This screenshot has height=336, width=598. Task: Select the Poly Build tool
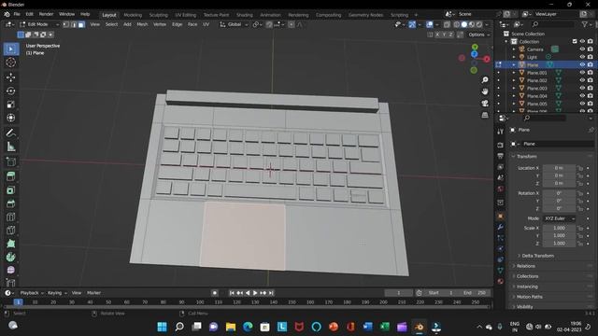[x=10, y=244]
